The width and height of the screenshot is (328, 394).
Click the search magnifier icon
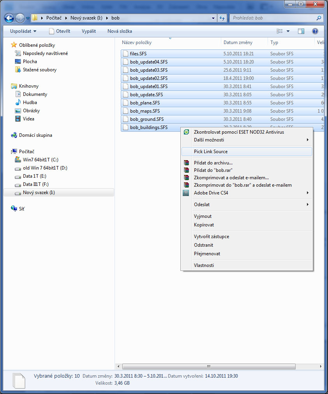pos(319,18)
